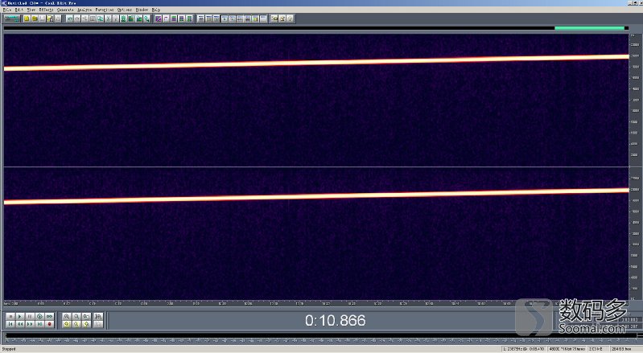
Task: Switch to multitrack view with the first toolbar button
Action: (12, 18)
